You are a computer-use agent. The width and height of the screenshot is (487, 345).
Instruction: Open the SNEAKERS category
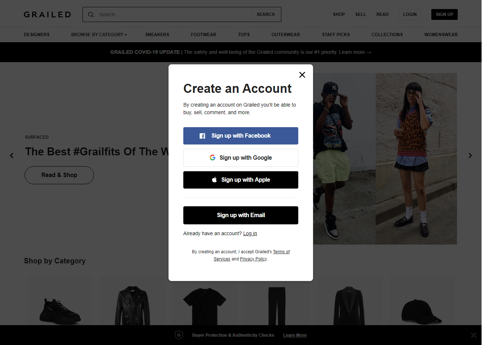pyautogui.click(x=157, y=35)
